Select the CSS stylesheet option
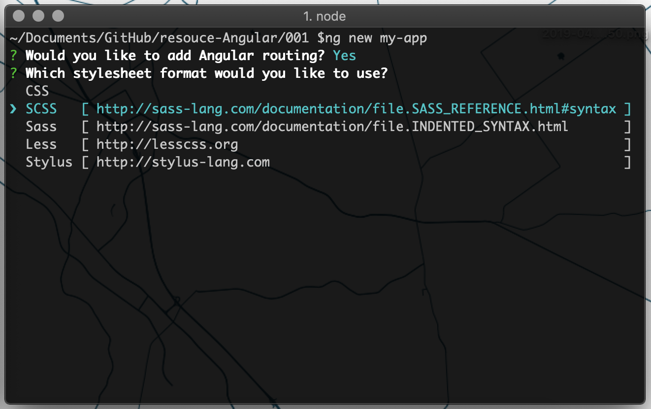The image size is (651, 409). point(37,91)
